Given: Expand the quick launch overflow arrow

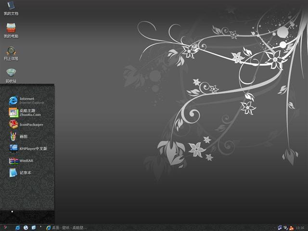Looking at the screenshot, I should (40, 227).
